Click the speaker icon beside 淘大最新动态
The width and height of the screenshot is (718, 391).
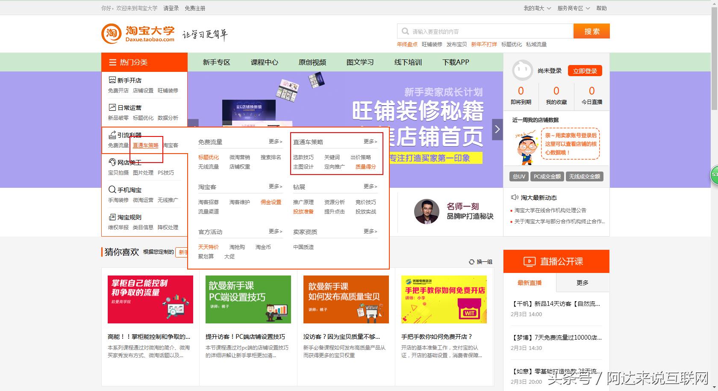click(515, 198)
